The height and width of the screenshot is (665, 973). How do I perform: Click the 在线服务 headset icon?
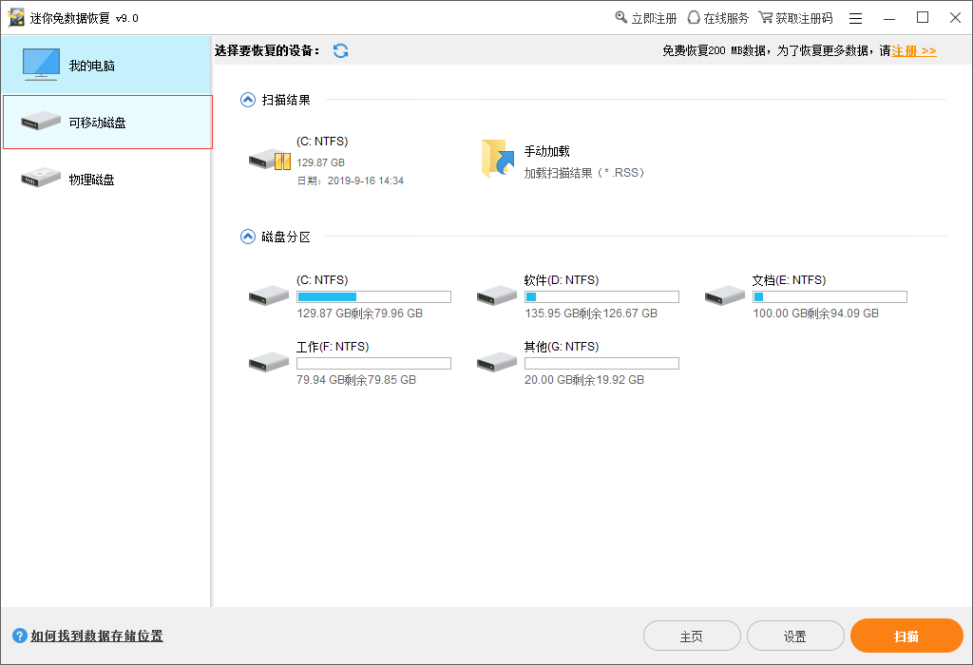click(694, 17)
